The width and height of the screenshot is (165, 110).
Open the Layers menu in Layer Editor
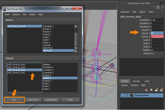pyautogui.click(x=124, y=85)
